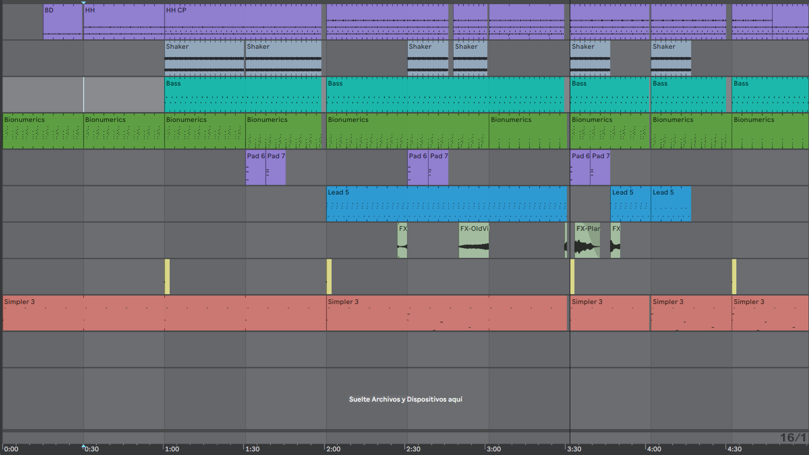Image resolution: width=809 pixels, height=455 pixels.
Task: Select the Bionumerics clip starting at 3:30
Action: (x=610, y=132)
